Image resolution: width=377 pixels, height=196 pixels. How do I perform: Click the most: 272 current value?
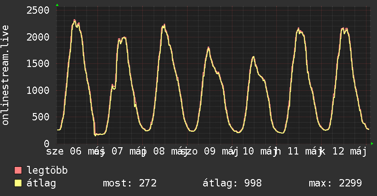[x=130, y=183]
